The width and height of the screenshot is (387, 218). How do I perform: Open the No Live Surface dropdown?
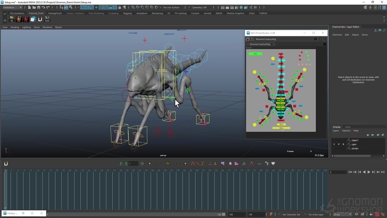click(172, 7)
